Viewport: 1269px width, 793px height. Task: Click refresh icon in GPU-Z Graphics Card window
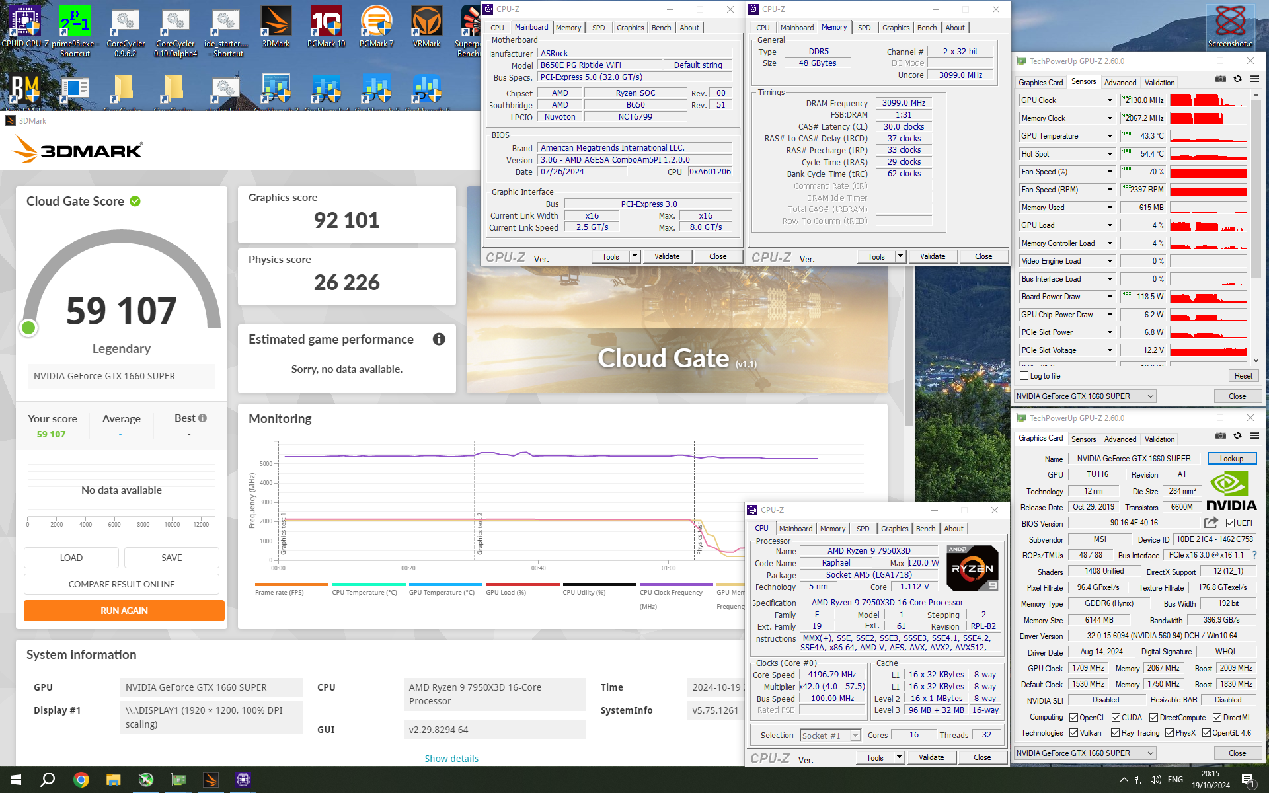tap(1237, 436)
